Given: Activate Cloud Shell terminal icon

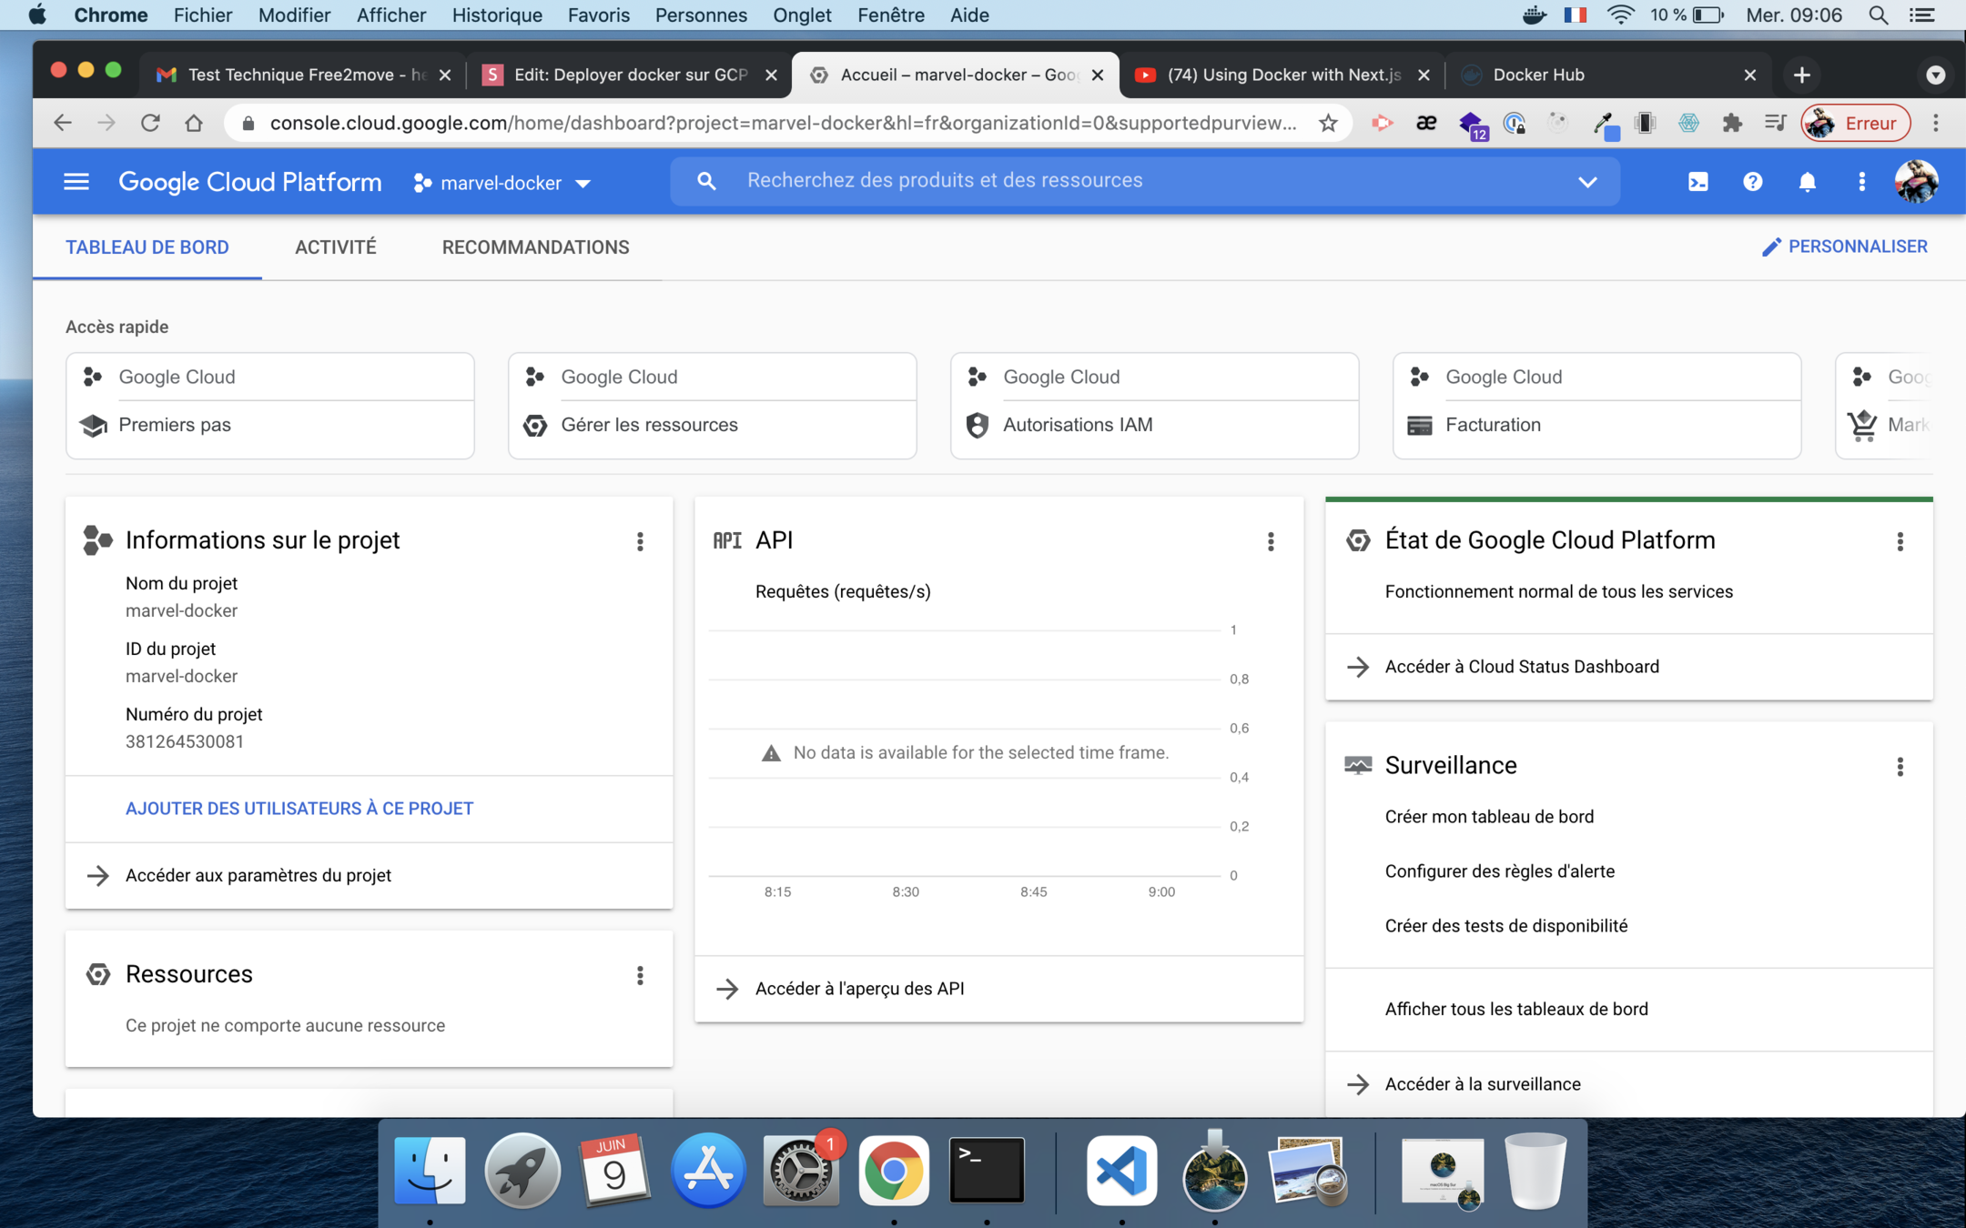Looking at the screenshot, I should click(x=1697, y=182).
